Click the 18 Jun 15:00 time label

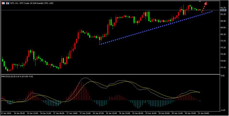pyautogui.click(x=111, y=113)
